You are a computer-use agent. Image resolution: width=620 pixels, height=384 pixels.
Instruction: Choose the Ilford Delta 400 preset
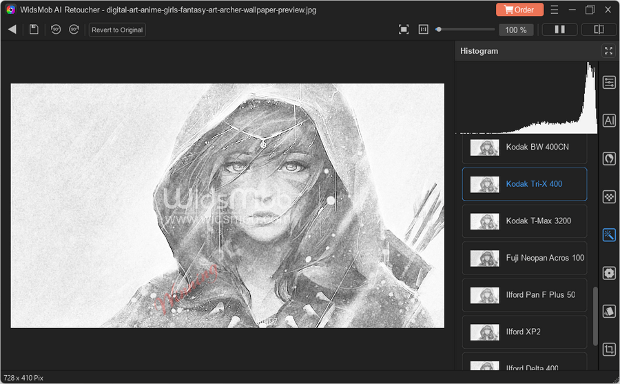(x=524, y=362)
